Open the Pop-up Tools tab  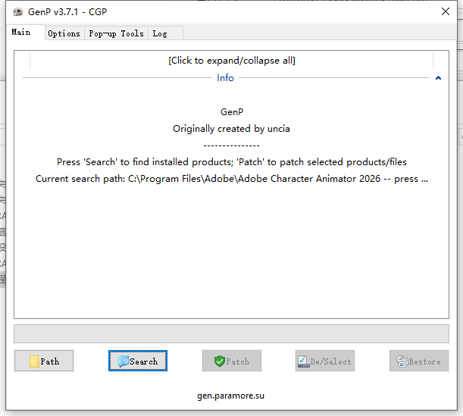pos(116,33)
